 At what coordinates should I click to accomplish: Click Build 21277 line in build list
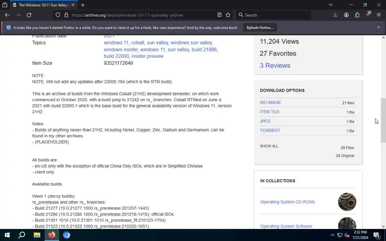click(x=90, y=208)
